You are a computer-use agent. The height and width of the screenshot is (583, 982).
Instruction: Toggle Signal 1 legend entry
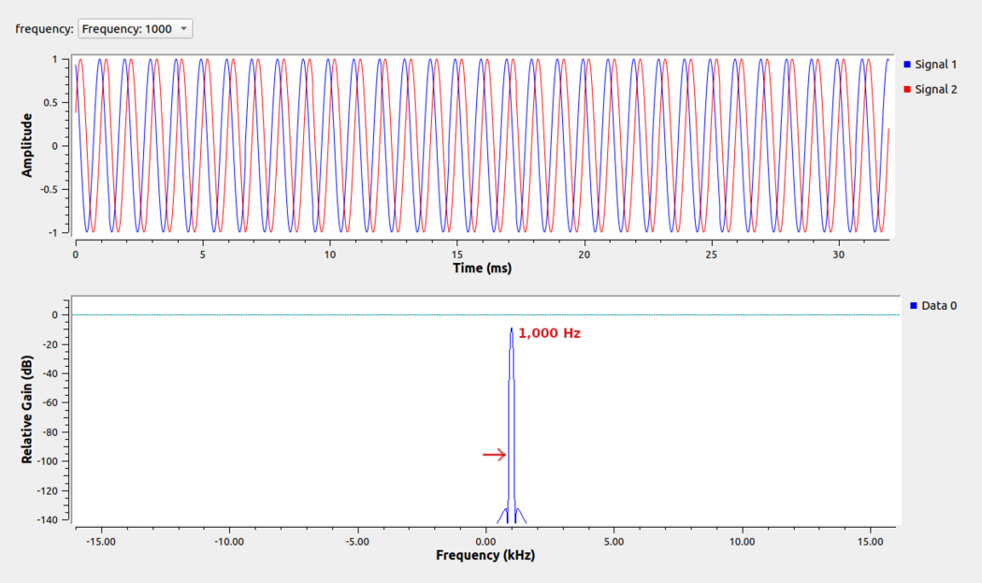point(934,65)
